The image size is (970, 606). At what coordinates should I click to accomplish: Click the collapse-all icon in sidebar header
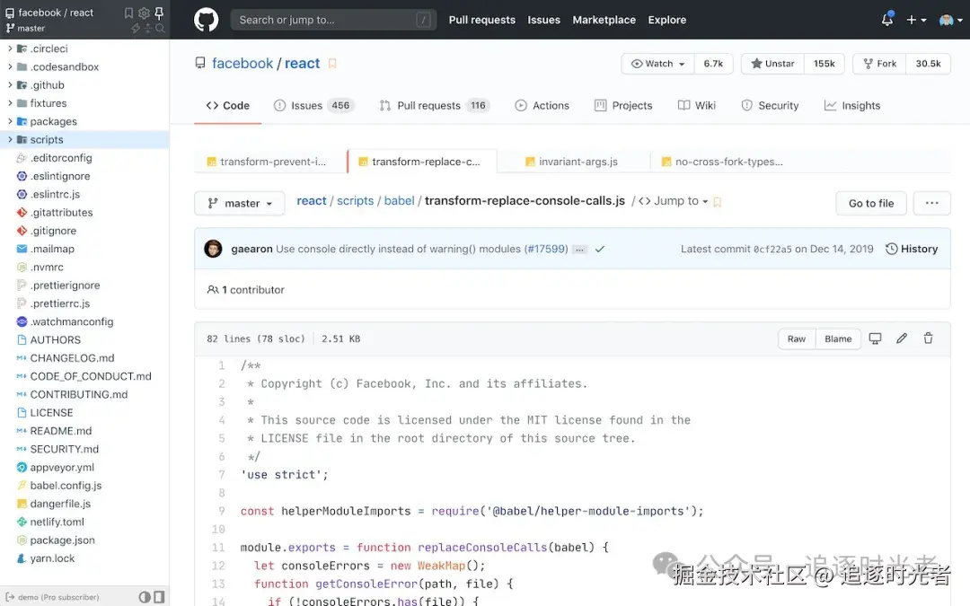coord(148,29)
